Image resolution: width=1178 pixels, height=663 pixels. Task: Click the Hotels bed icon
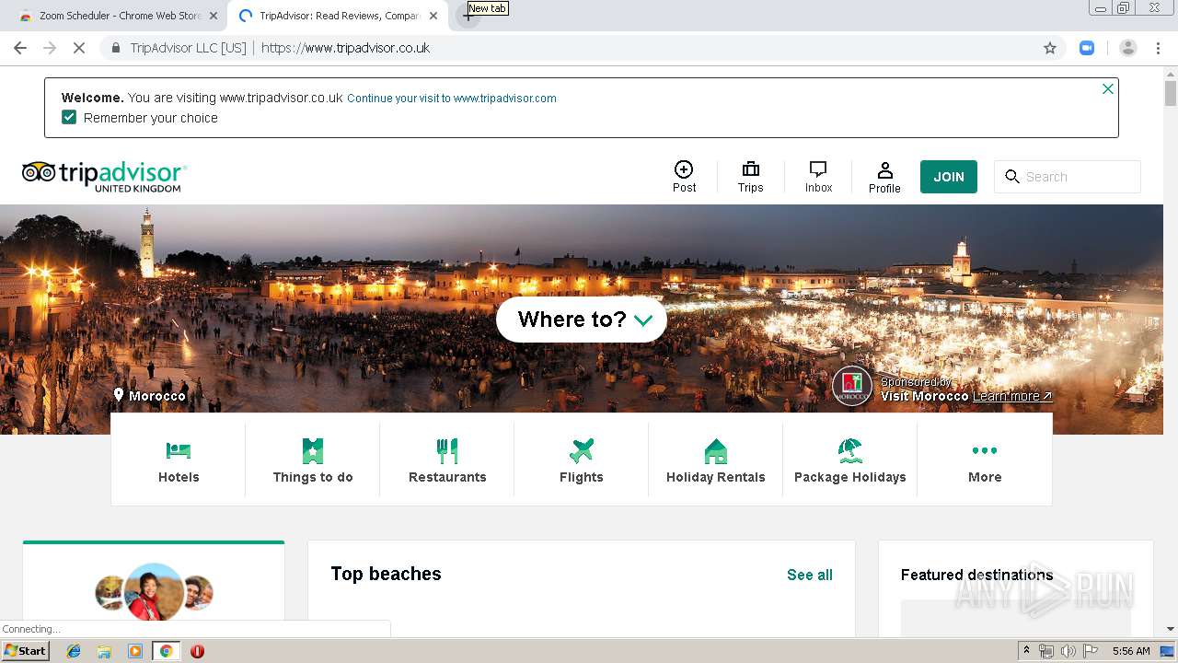point(179,450)
